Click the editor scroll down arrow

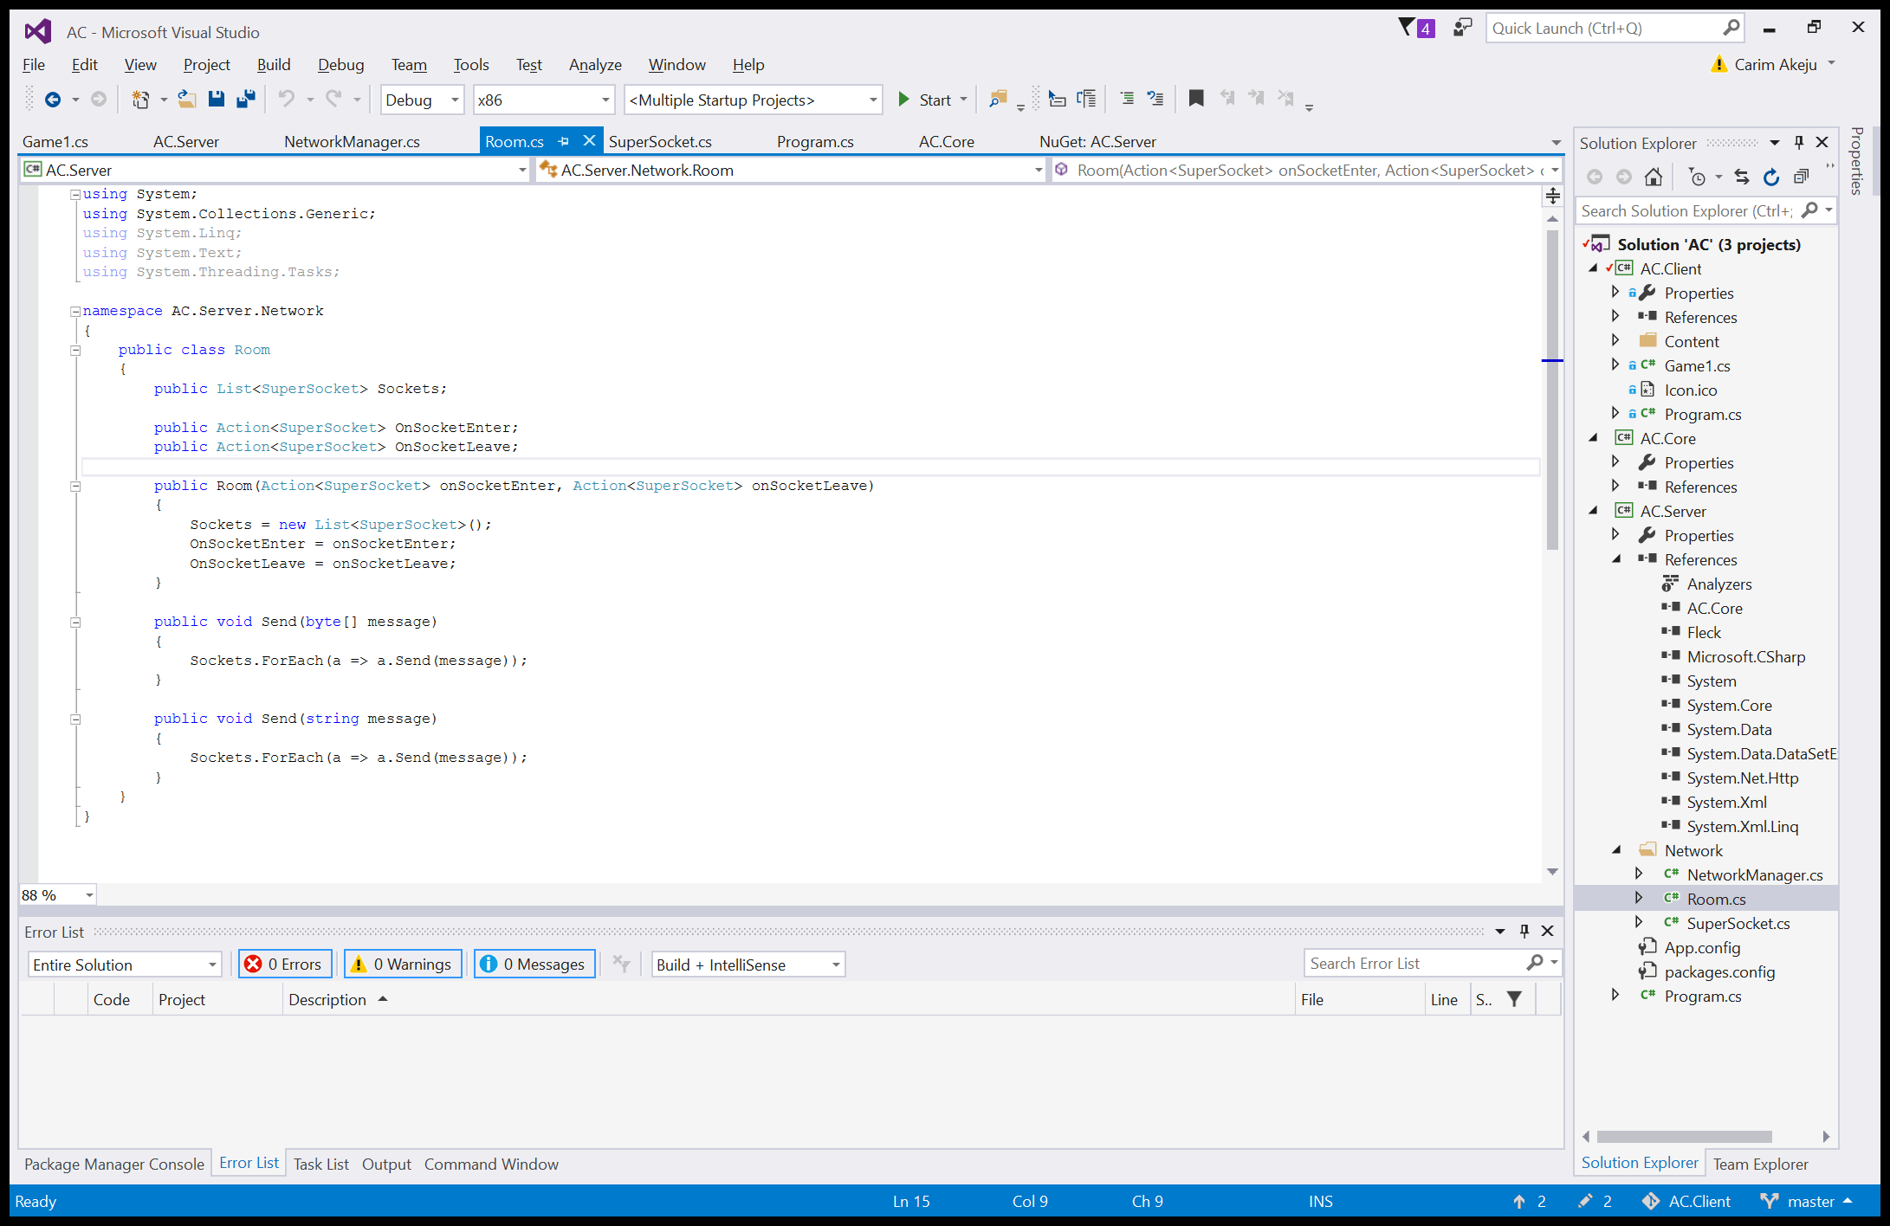pyautogui.click(x=1553, y=871)
